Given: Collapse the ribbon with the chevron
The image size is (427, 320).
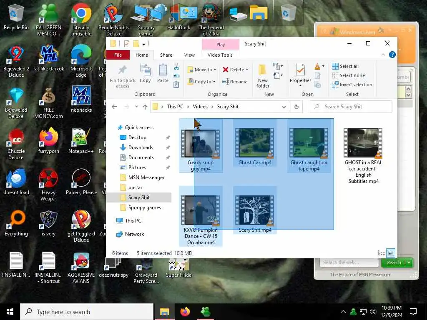Looking at the screenshot, I should tap(383, 55).
